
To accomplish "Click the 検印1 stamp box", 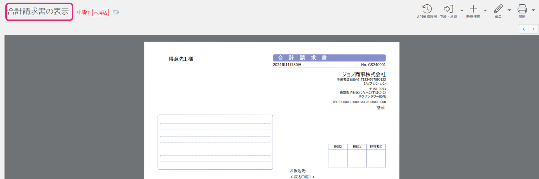I will (357, 158).
